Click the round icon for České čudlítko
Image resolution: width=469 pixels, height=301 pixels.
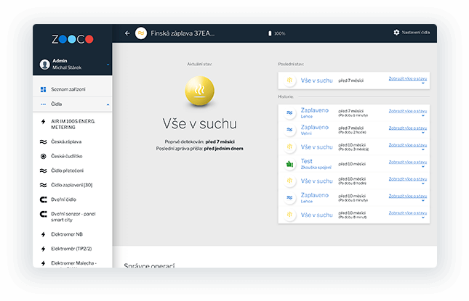pos(44,157)
